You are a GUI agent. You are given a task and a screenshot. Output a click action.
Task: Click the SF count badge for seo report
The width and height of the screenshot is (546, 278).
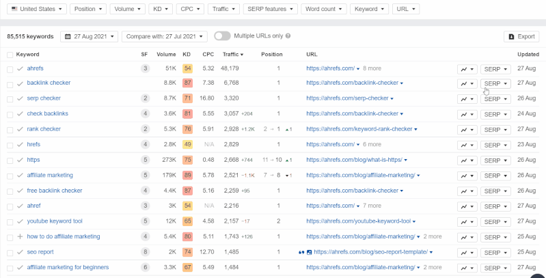click(145, 252)
